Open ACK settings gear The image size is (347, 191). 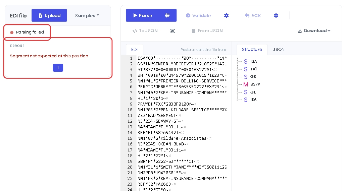pos(276,15)
